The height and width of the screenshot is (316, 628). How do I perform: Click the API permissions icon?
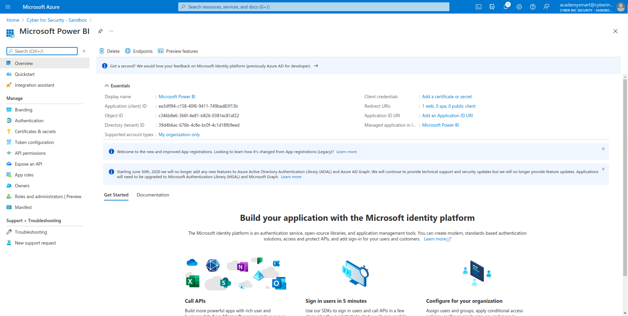tap(9, 153)
